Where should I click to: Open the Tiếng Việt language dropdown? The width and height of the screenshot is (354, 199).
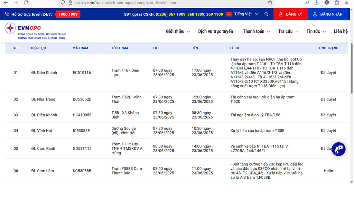coord(246,14)
